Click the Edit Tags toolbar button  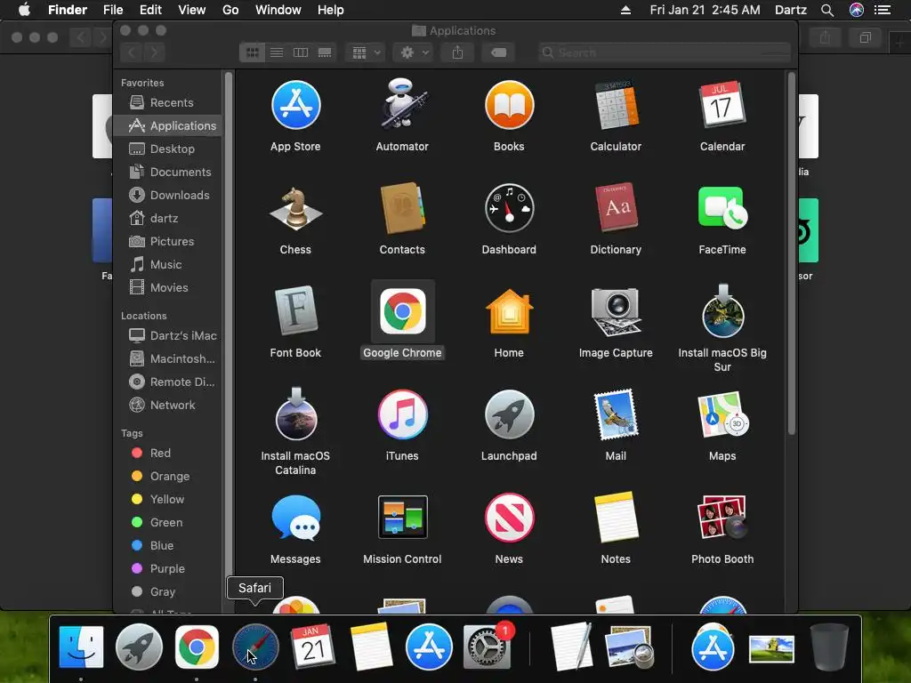tap(498, 52)
